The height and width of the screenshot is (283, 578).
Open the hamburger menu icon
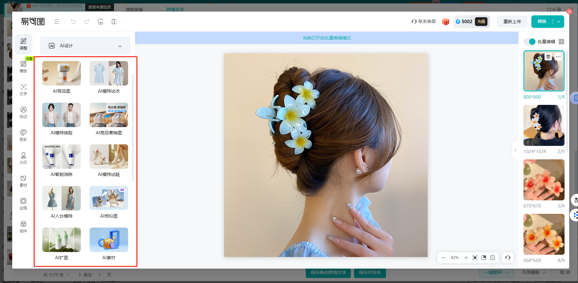point(57,22)
